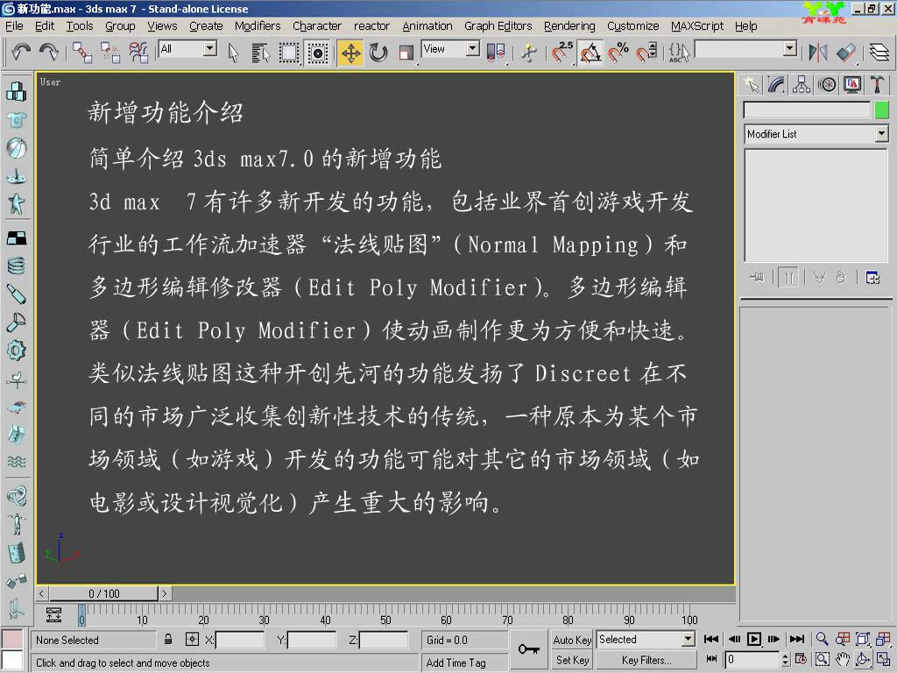
Task: Click the 0 / 100 time slider
Action: pos(103,593)
